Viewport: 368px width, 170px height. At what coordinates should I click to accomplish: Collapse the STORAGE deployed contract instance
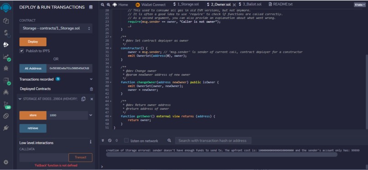20,99
